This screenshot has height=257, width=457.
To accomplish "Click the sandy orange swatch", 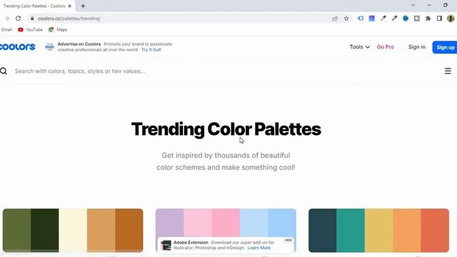I will tap(407, 231).
